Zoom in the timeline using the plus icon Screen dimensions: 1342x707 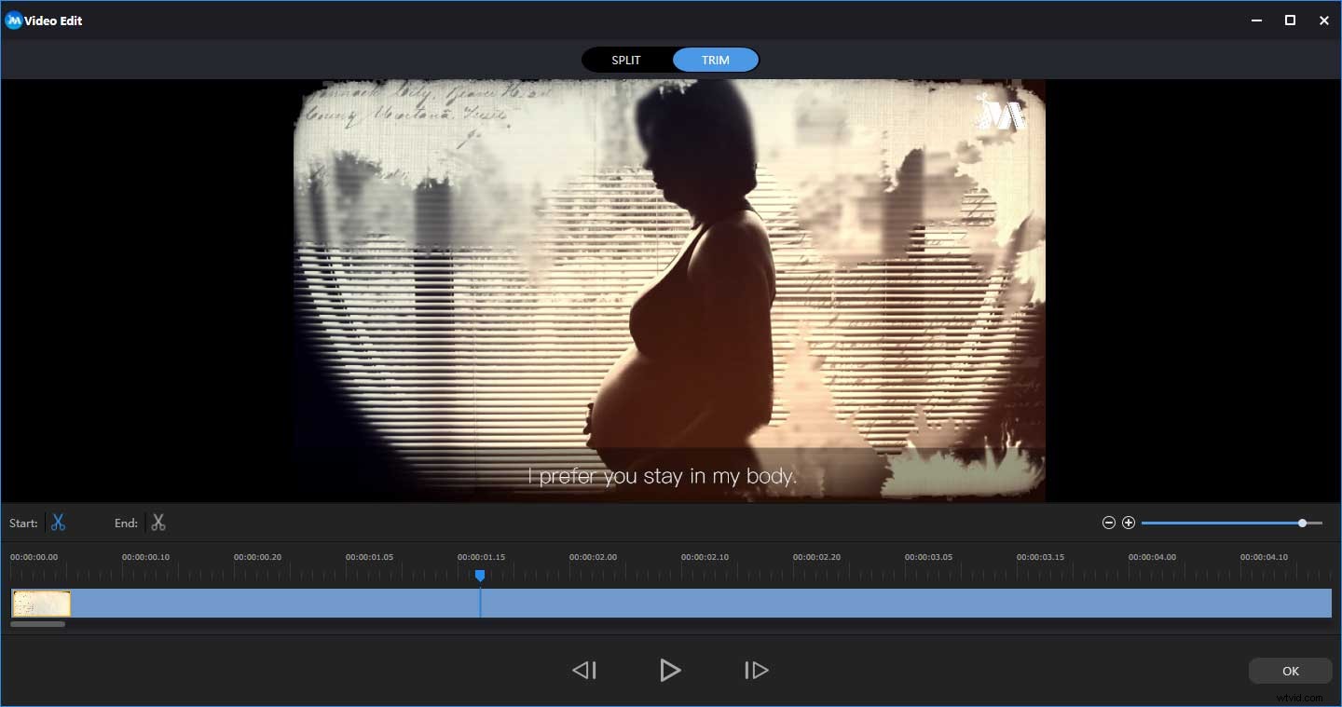point(1129,523)
